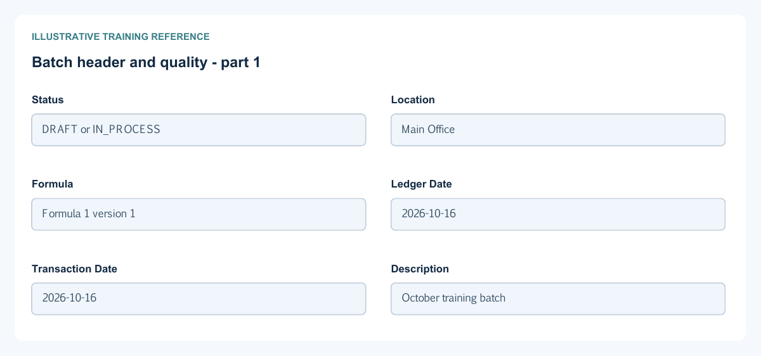The image size is (761, 356).
Task: Click the Ledger Date label
Action: click(x=422, y=184)
